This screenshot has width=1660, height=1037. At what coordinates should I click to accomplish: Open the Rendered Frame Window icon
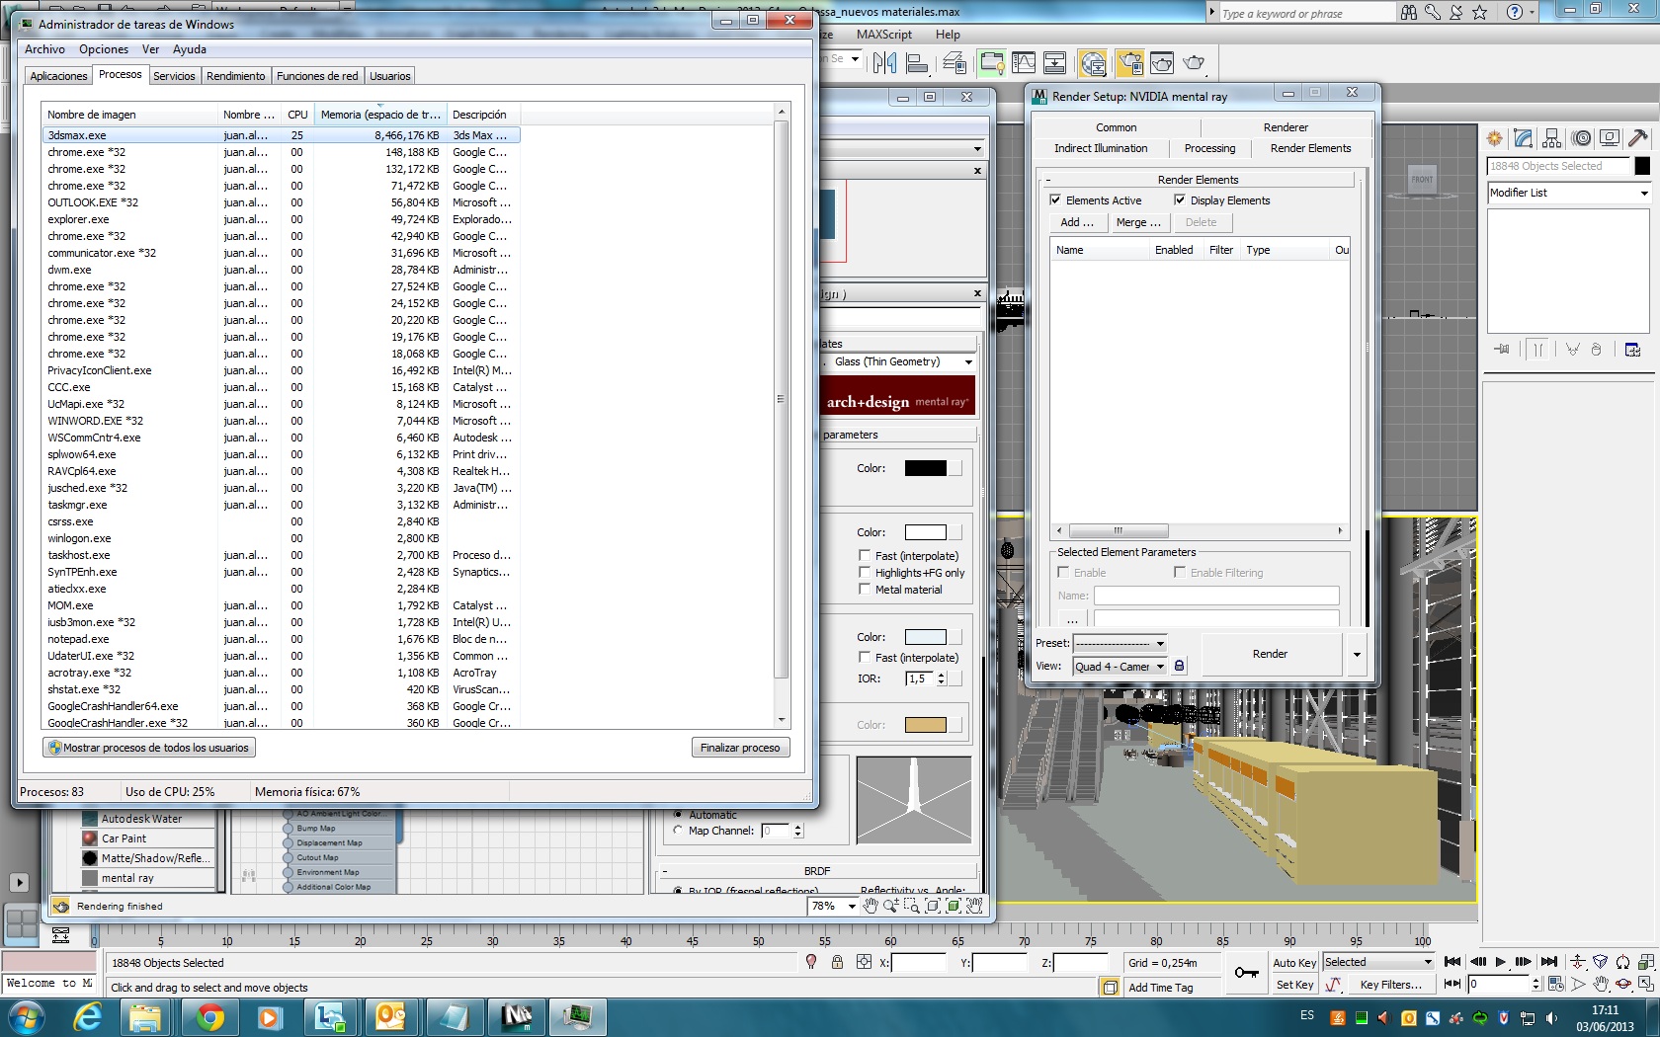pyautogui.click(x=1162, y=63)
